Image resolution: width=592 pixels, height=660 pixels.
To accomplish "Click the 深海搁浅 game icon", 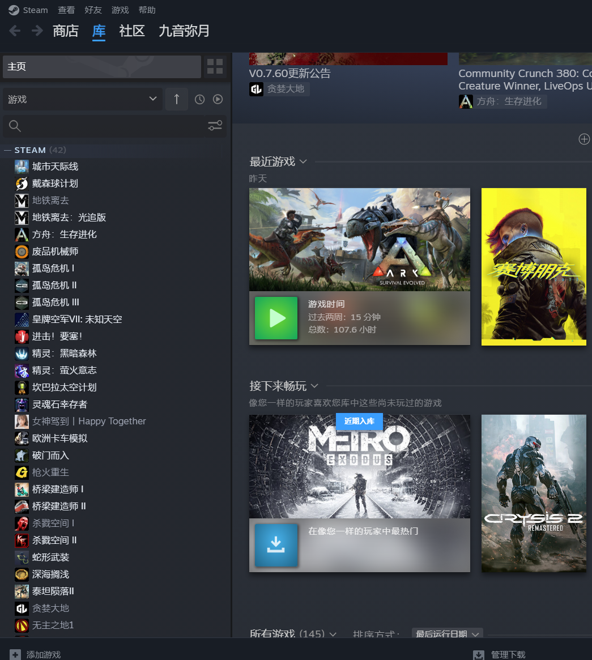I will coord(22,574).
